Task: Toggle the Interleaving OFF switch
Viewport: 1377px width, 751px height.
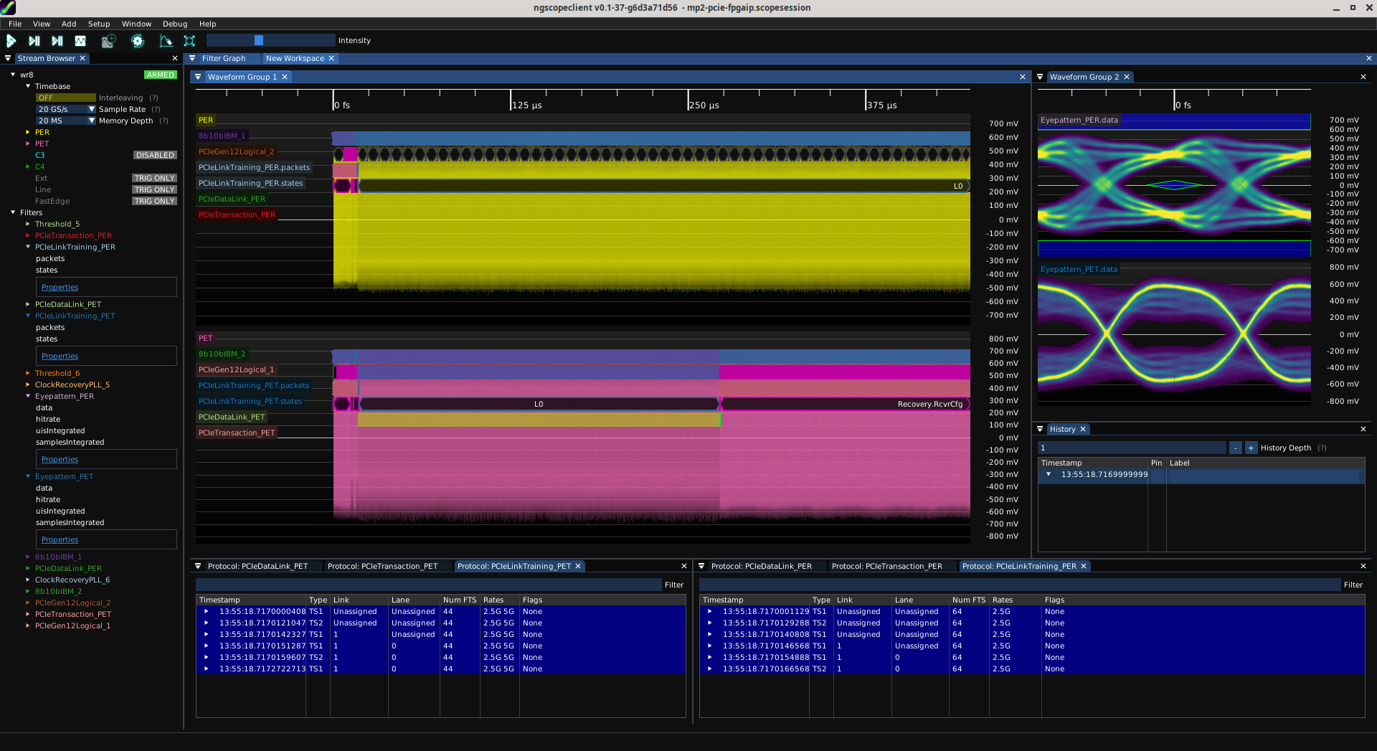Action: tap(65, 98)
